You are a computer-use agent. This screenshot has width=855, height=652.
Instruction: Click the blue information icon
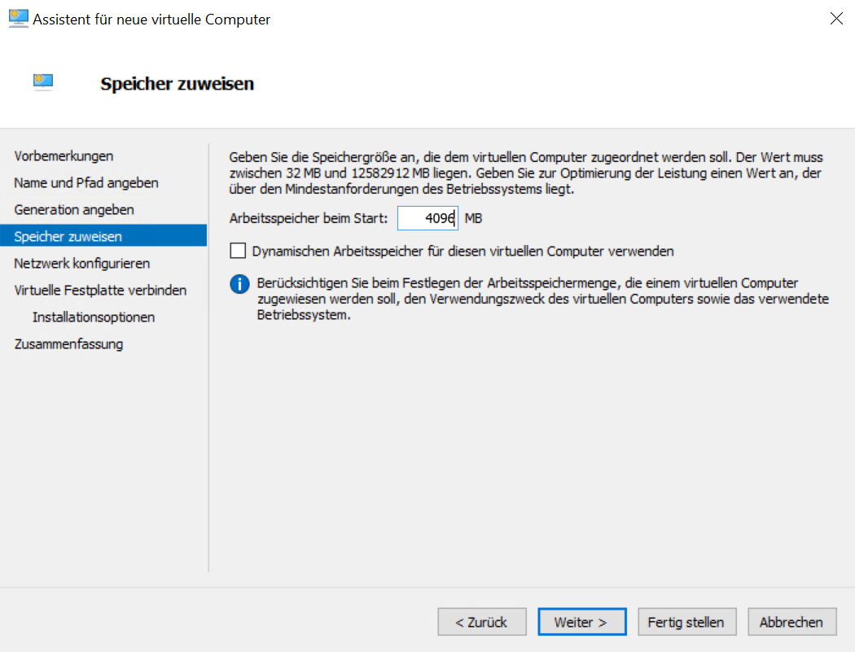[239, 284]
